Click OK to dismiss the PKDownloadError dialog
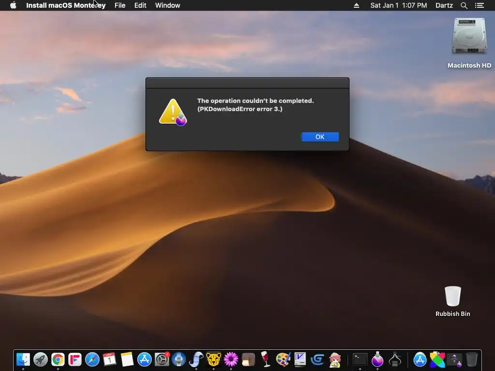The width and height of the screenshot is (495, 371). 320,137
